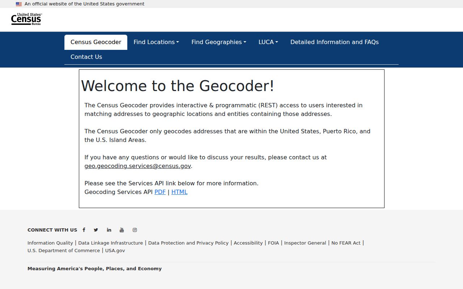The image size is (463, 289).
Task: Open the Information Quality footer link
Action: [x=50, y=243]
